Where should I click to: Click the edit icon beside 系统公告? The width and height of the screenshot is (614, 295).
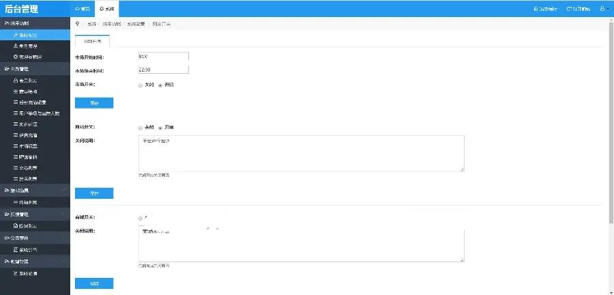[16, 249]
